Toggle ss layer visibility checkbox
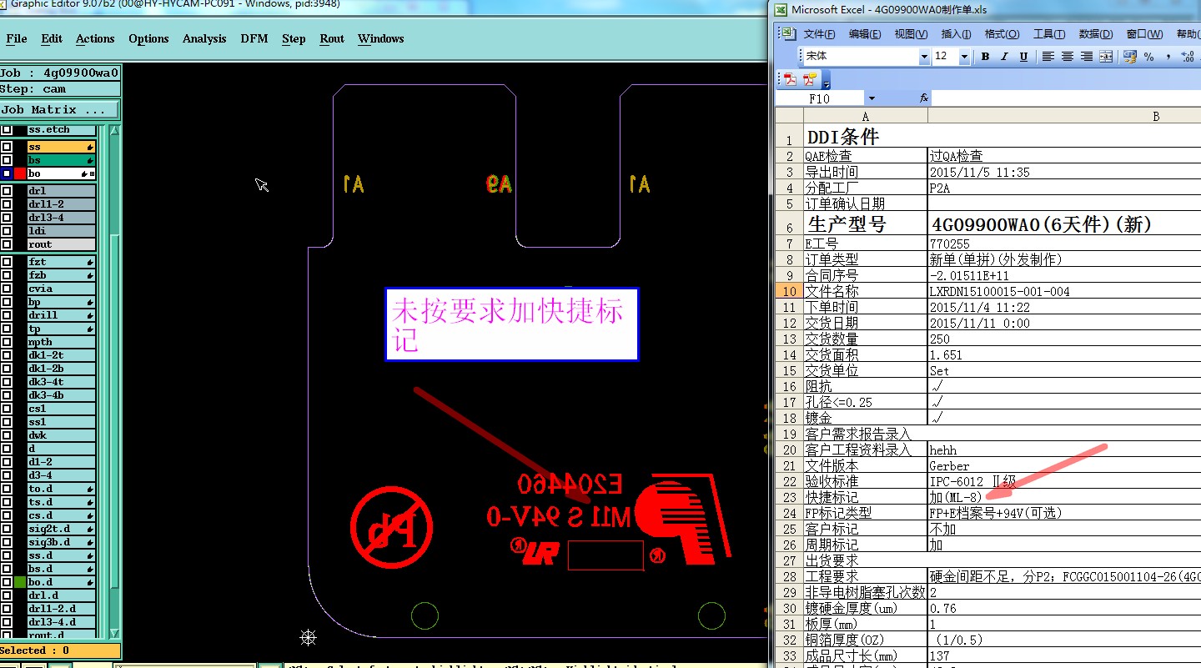The image size is (1201, 668). click(x=7, y=147)
